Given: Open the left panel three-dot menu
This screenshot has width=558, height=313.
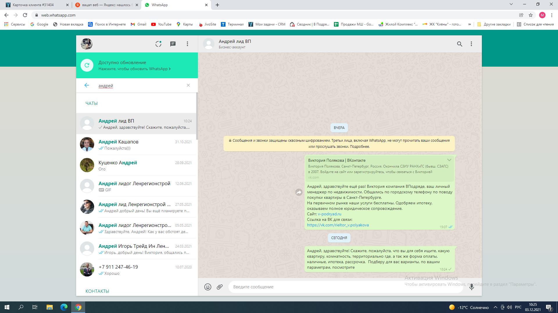Looking at the screenshot, I should pos(187,44).
